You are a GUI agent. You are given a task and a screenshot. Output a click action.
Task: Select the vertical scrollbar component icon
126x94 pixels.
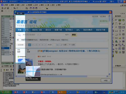click(120, 31)
